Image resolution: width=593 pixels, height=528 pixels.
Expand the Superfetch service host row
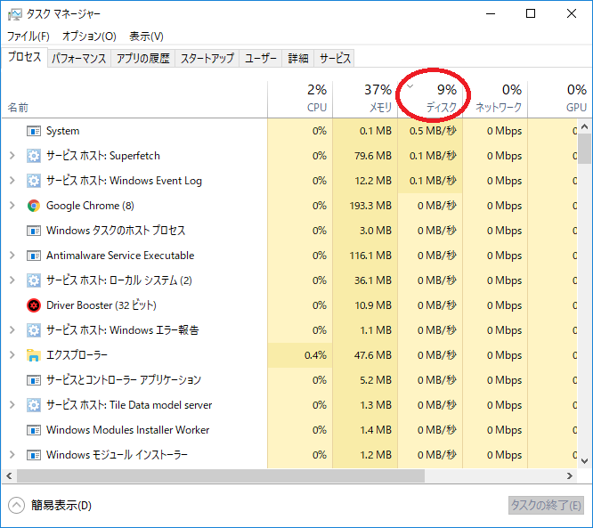pyautogui.click(x=12, y=156)
